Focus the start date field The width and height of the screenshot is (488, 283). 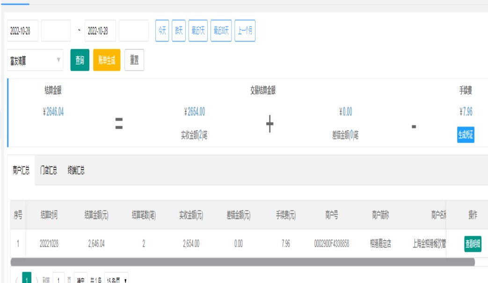(22, 31)
